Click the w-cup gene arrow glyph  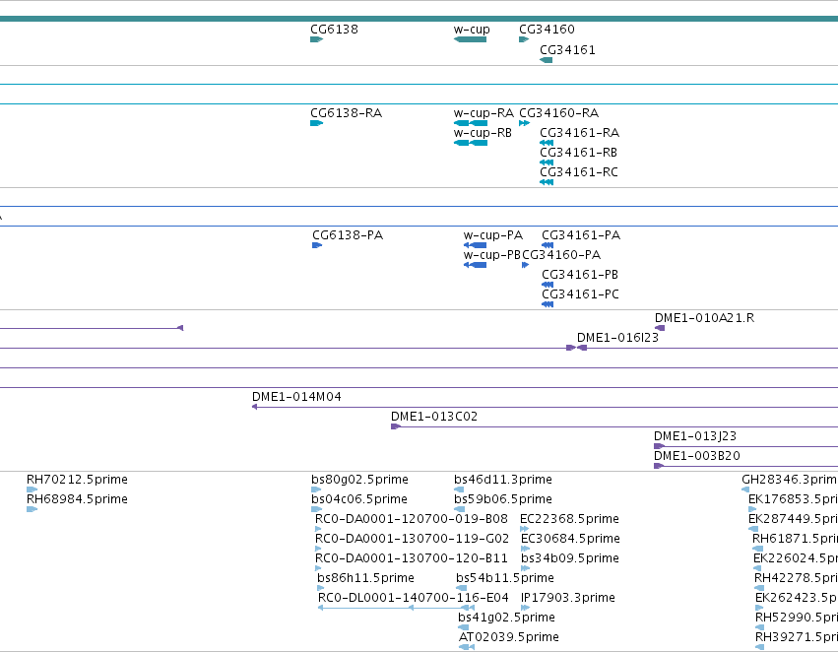pyautogui.click(x=471, y=39)
